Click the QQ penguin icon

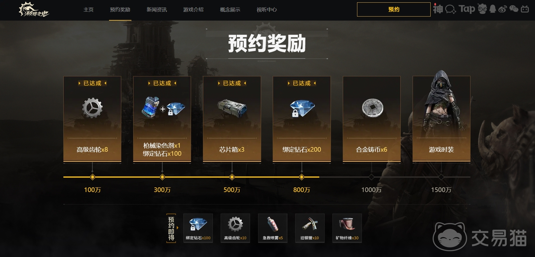pyautogui.click(x=493, y=9)
